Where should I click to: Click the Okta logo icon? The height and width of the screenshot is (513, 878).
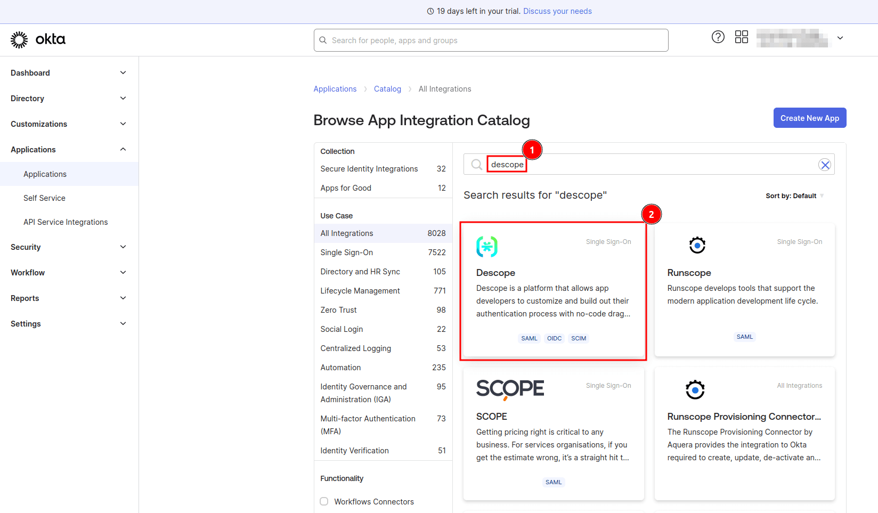pyautogui.click(x=19, y=40)
